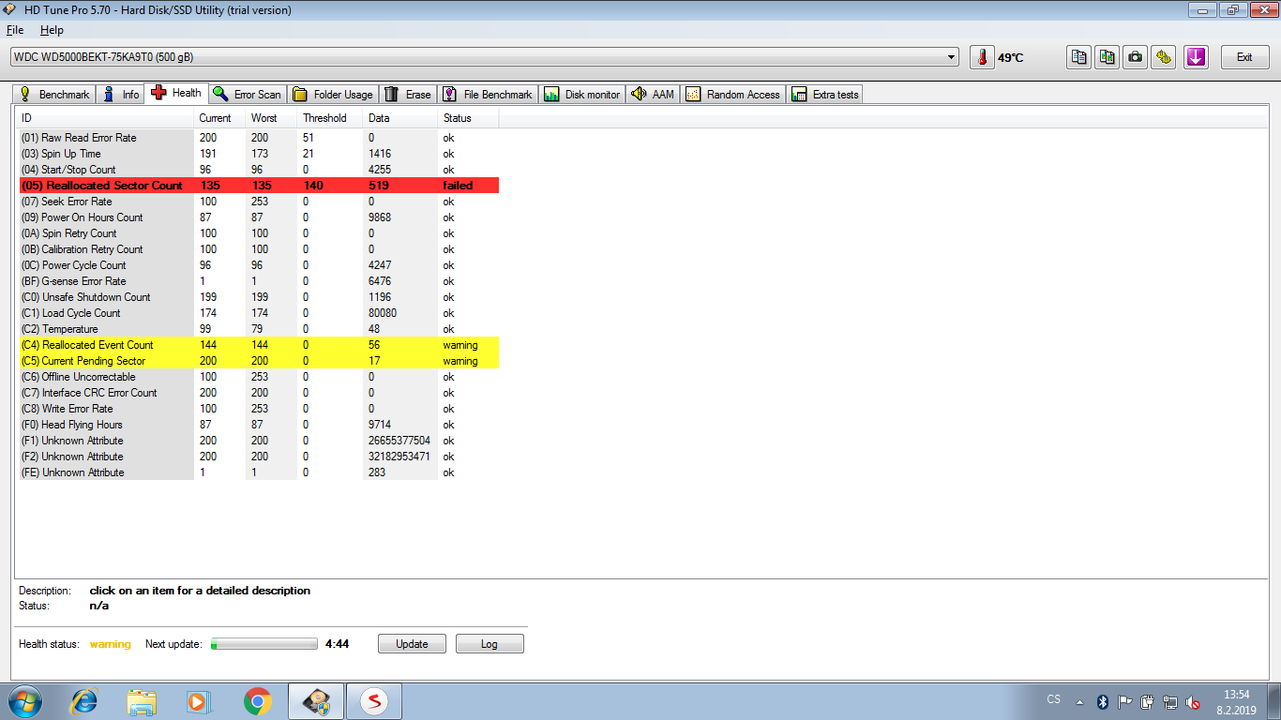This screenshot has width=1281, height=720.
Task: Click the ID column header
Action: pos(104,118)
